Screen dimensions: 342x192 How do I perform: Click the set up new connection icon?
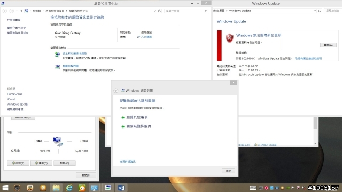click(x=57, y=54)
